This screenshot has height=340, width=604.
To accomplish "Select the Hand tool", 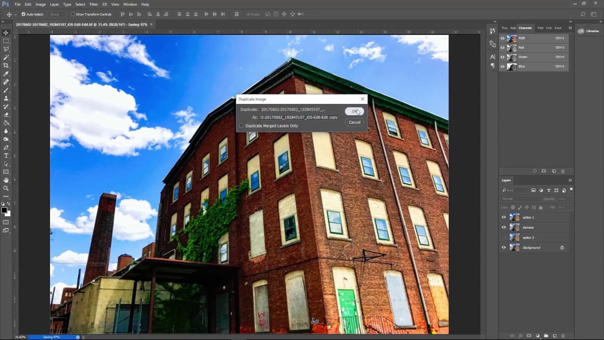I will pyautogui.click(x=6, y=180).
